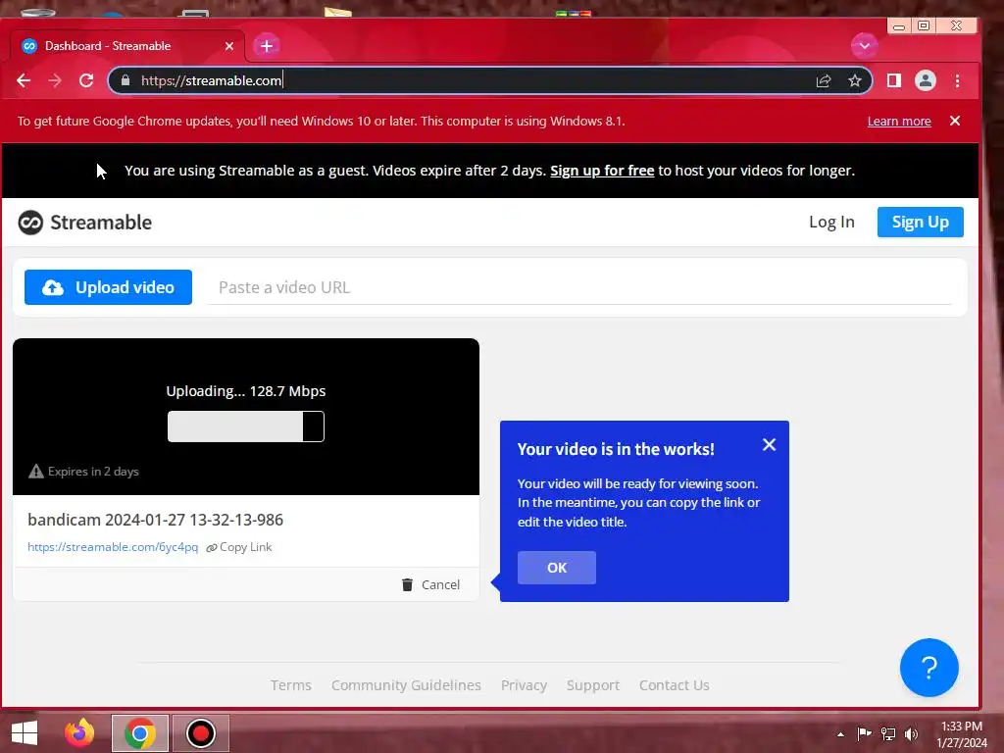Click the Sign Up button
The width and height of the screenshot is (1004, 753).
920,222
